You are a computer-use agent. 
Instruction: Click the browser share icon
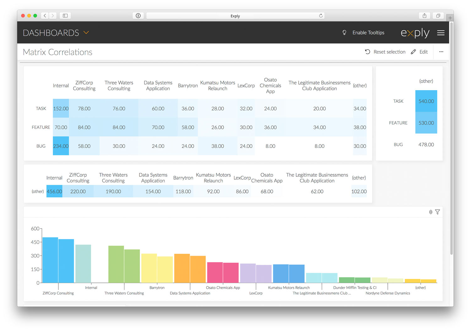pyautogui.click(x=425, y=15)
